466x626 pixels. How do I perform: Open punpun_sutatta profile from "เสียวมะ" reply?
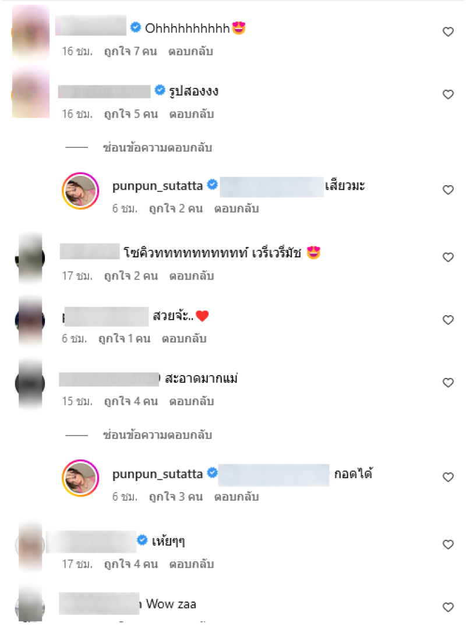(x=157, y=186)
